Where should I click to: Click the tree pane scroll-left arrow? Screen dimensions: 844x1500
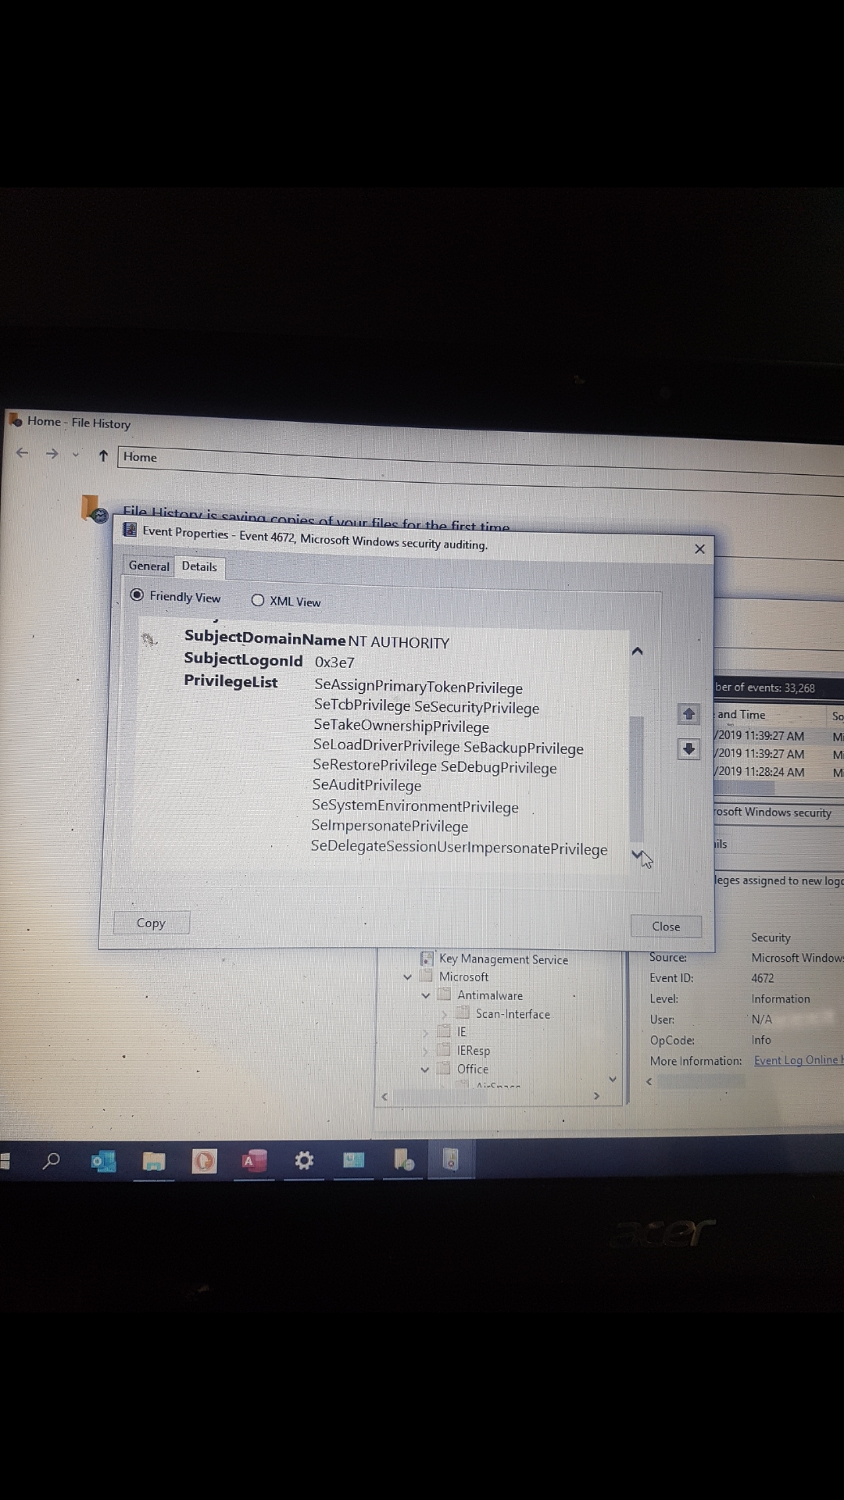click(x=384, y=1097)
